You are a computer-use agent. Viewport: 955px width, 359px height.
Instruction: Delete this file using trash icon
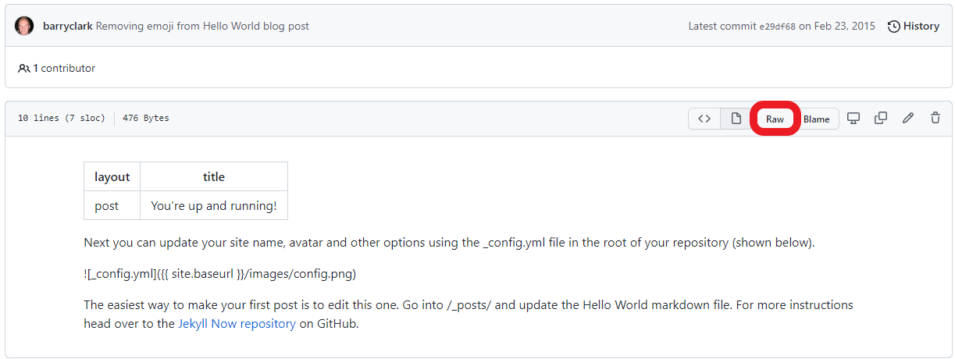(935, 119)
